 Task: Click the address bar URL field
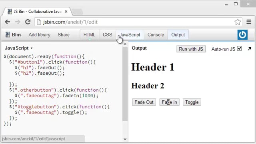[x=138, y=22]
